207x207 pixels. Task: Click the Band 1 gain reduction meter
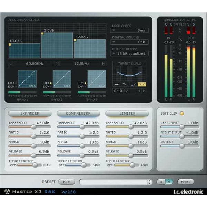(22, 92)
